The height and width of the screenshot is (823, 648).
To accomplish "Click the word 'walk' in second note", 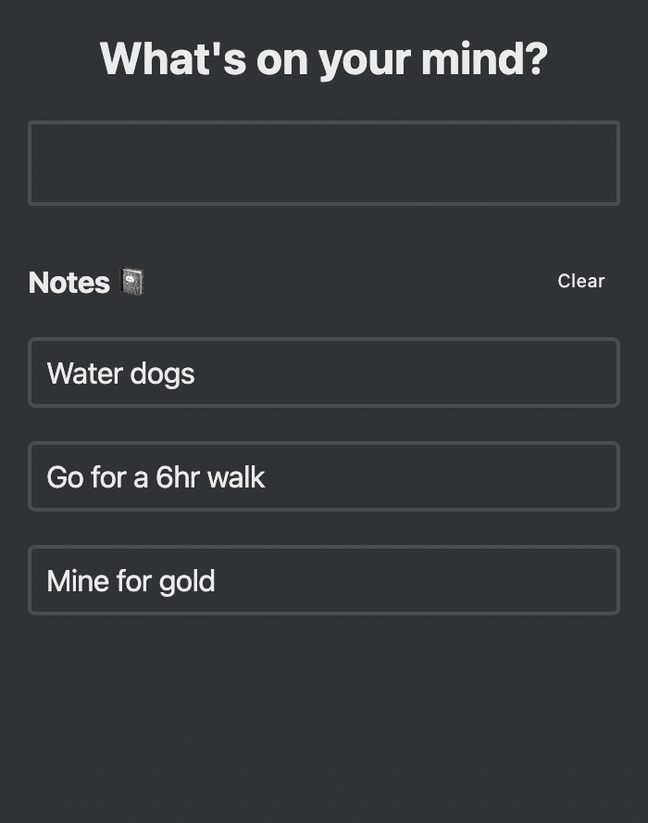I will point(236,477).
